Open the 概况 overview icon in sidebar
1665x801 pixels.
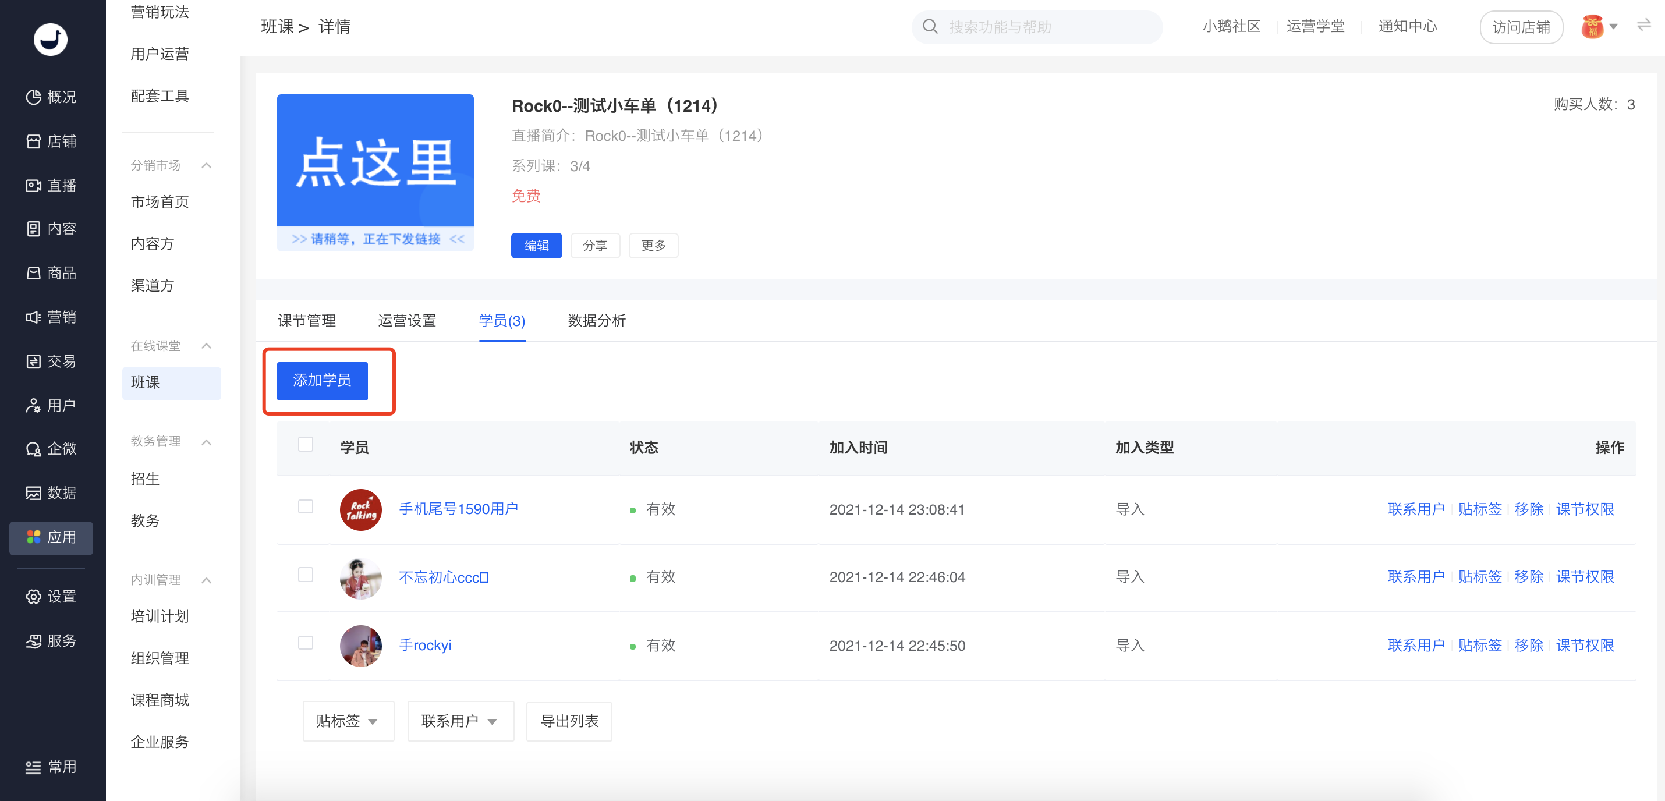click(x=34, y=97)
